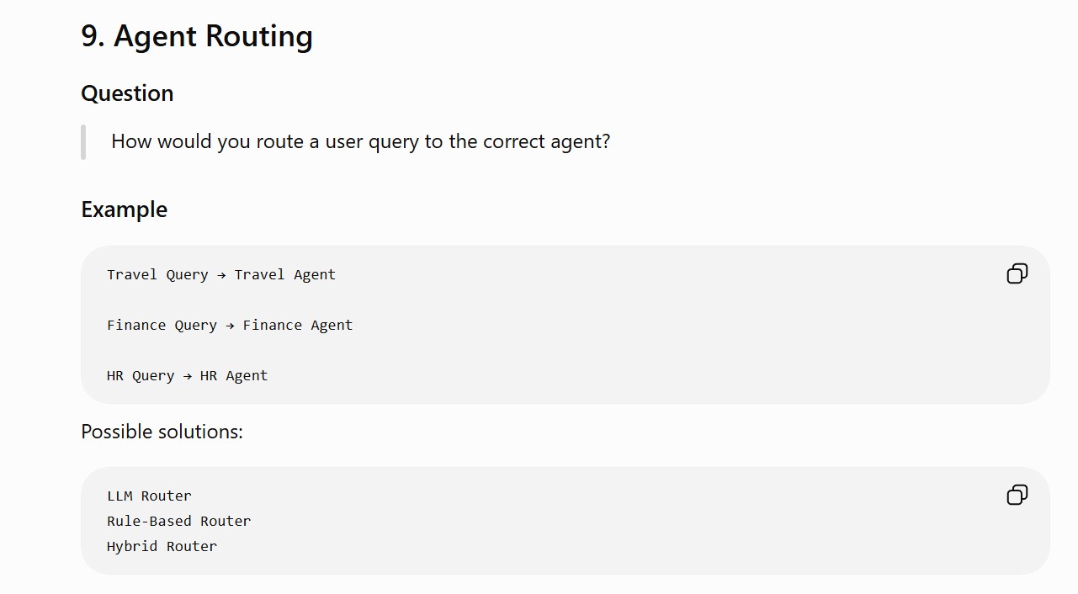Click the '9. Agent Routing' heading
The height and width of the screenshot is (594, 1078).
(197, 36)
